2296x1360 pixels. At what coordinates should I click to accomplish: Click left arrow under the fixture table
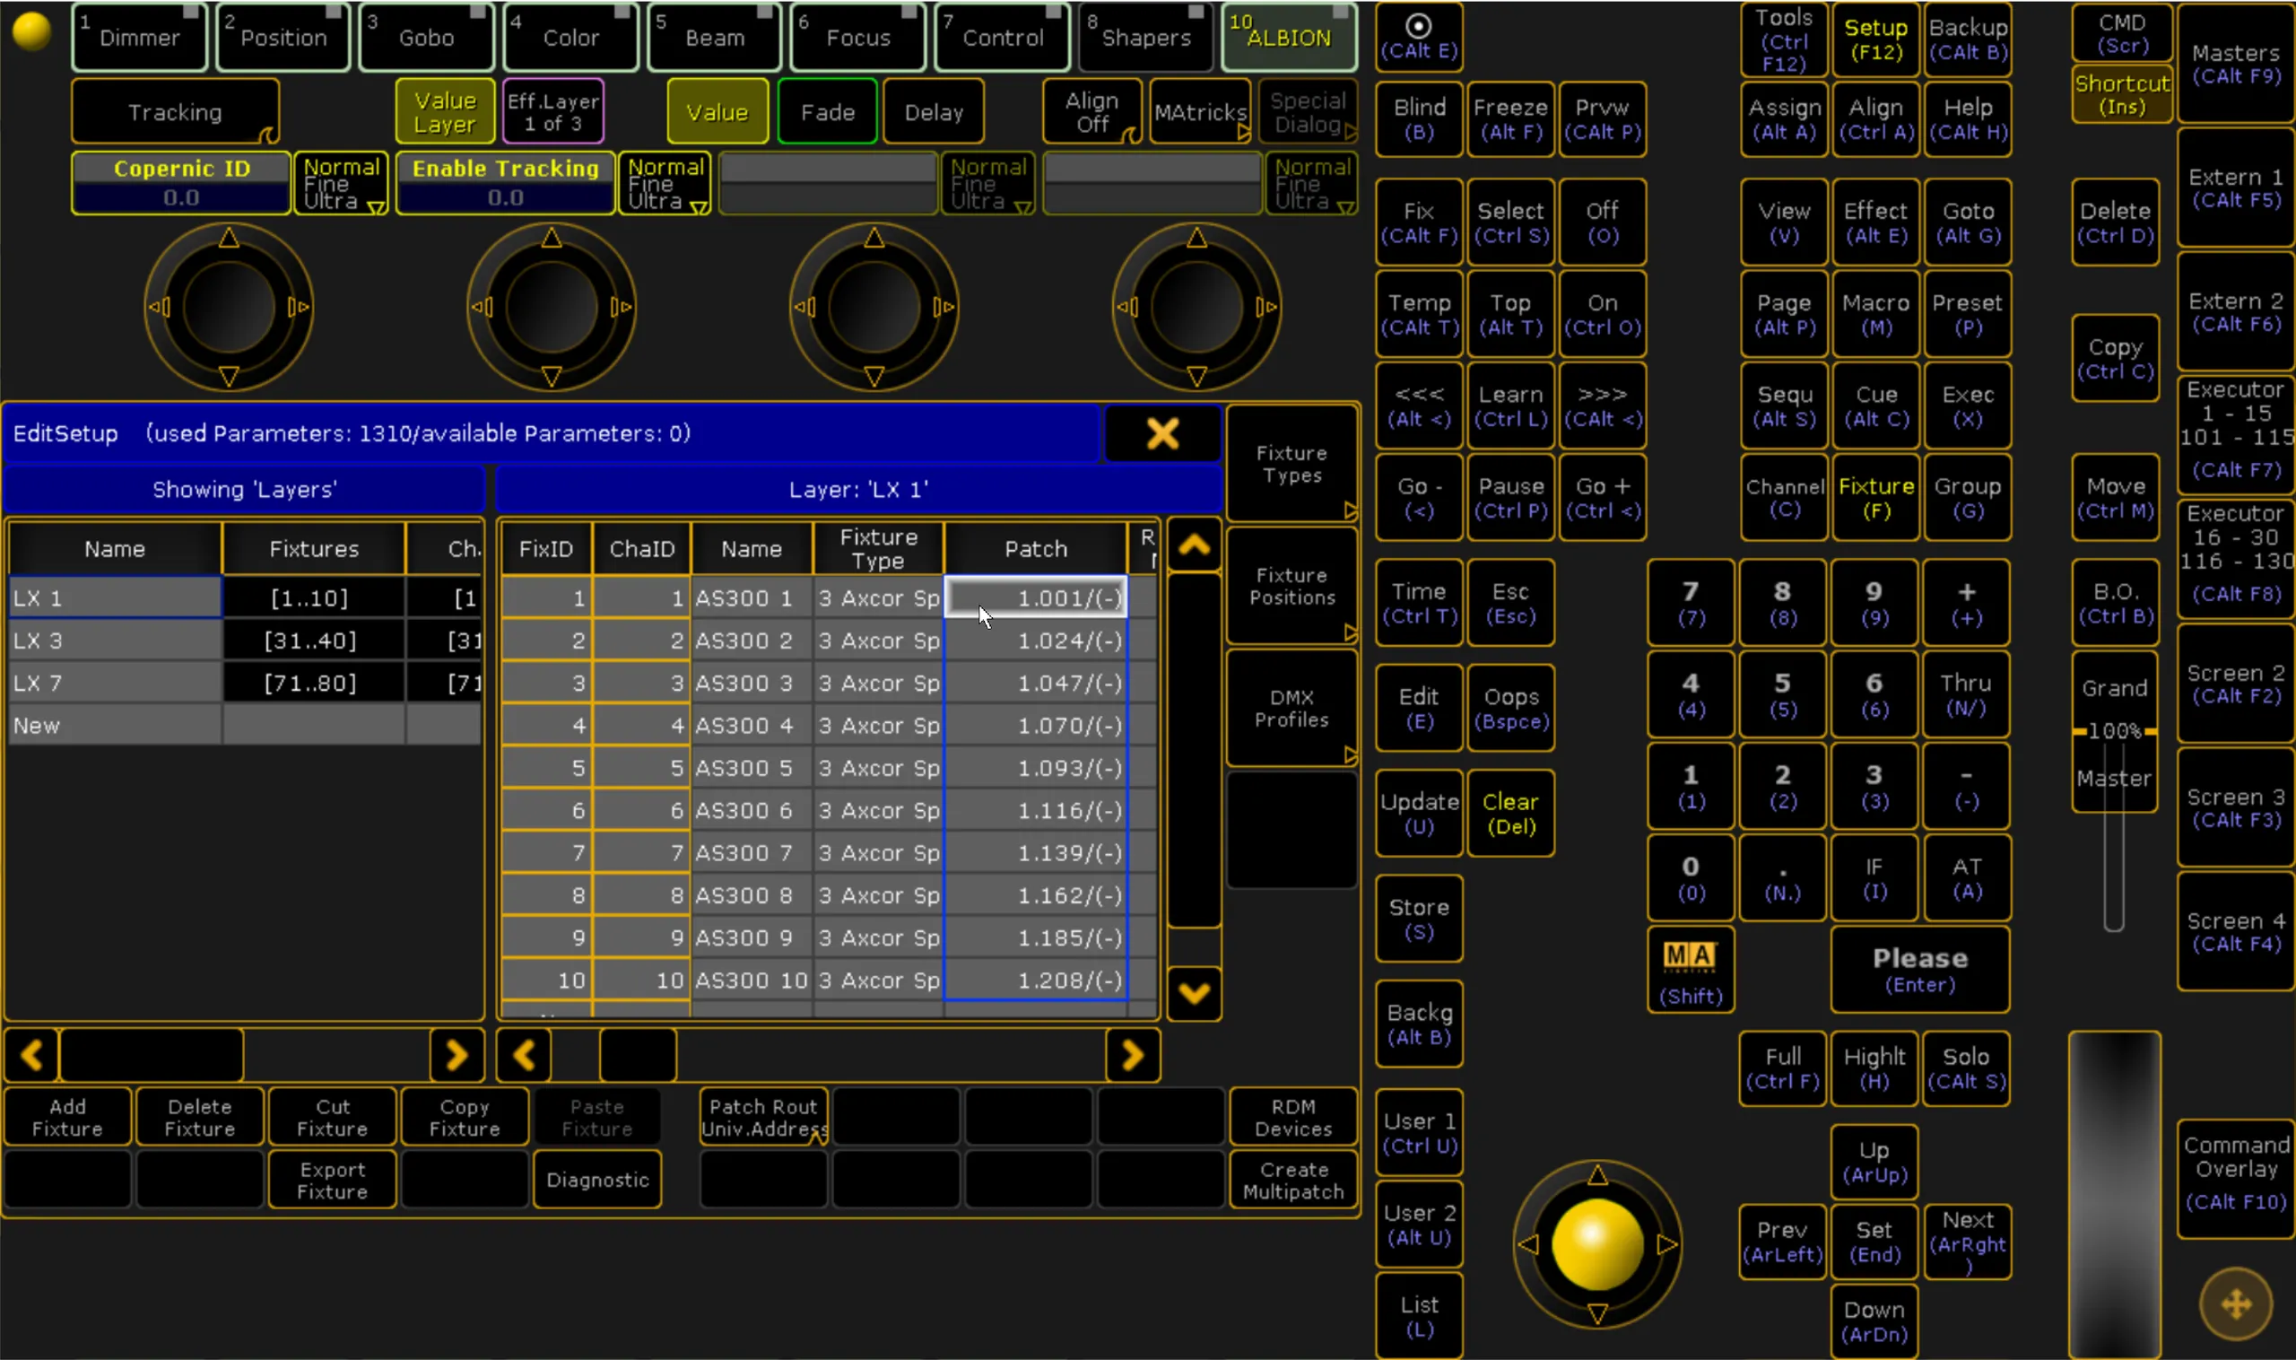click(524, 1056)
